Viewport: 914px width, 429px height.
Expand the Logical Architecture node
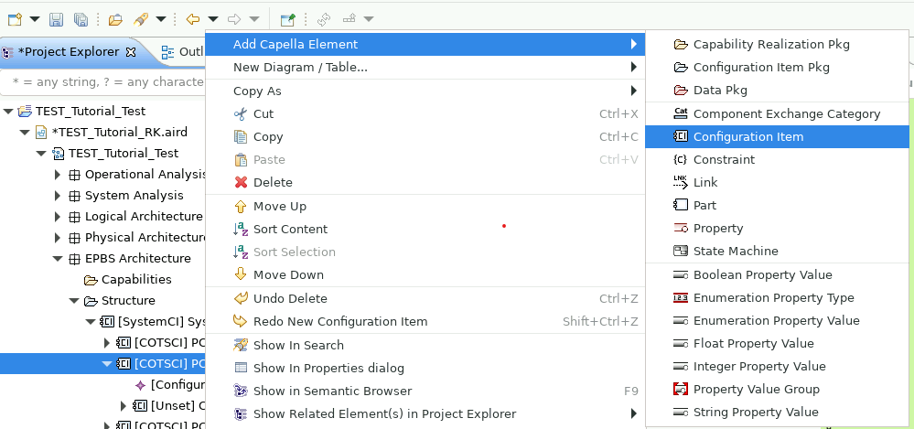point(57,216)
